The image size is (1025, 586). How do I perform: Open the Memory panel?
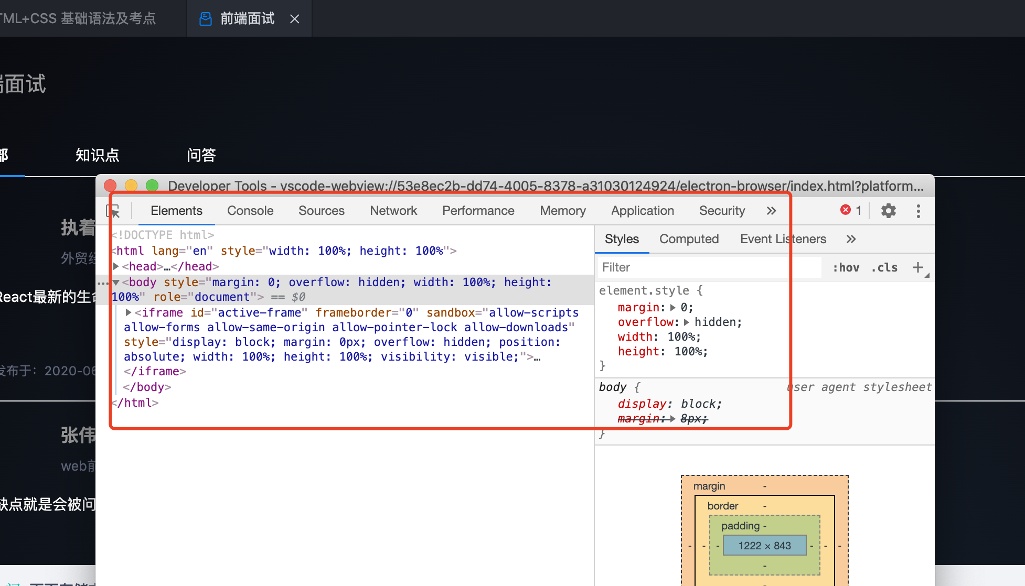coord(563,211)
